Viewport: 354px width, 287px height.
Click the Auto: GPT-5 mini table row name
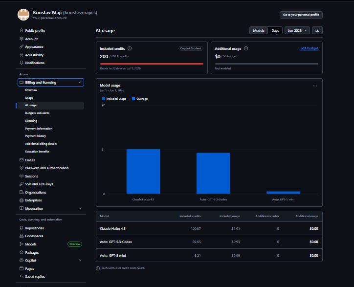pos(113,255)
